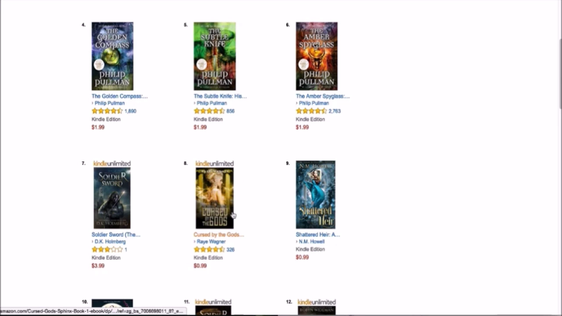Open Shattered Heir book cover image
Screen dimensions: 562x316
click(316, 194)
